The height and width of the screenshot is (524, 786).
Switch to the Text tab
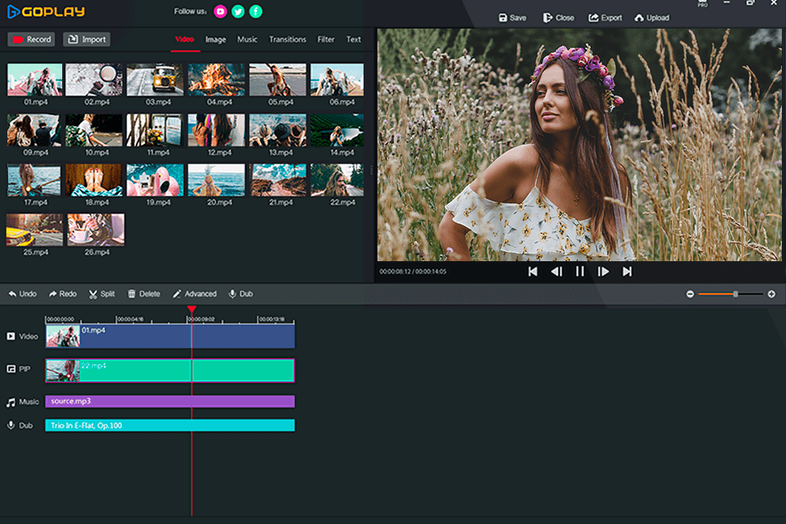(353, 38)
